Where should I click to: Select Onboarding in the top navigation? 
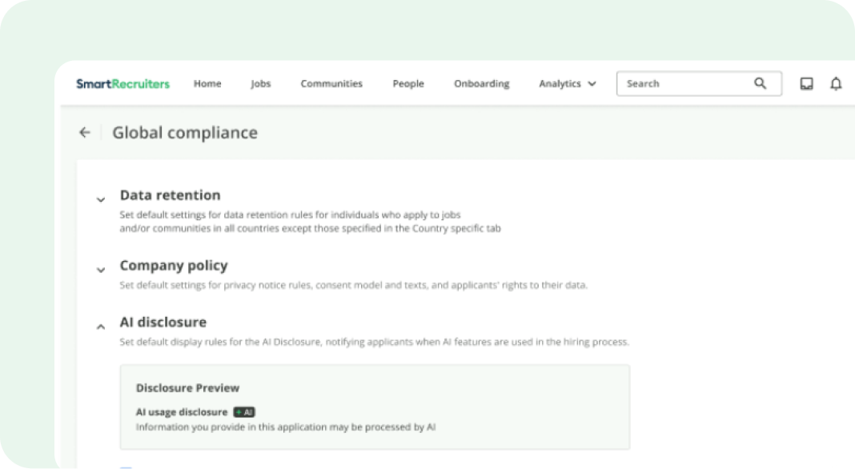point(481,83)
